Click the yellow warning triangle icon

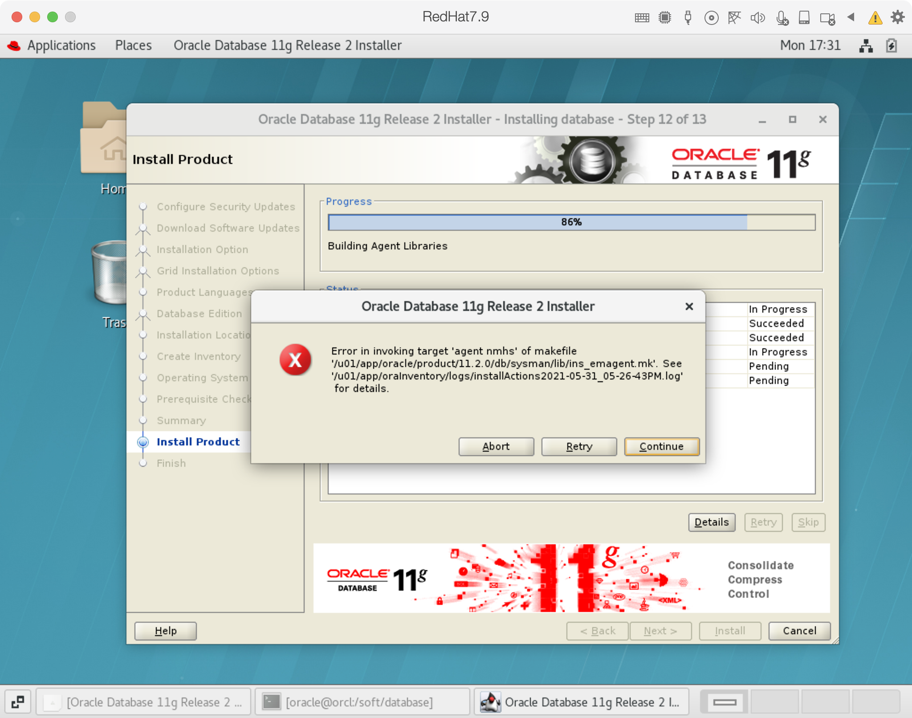click(875, 18)
